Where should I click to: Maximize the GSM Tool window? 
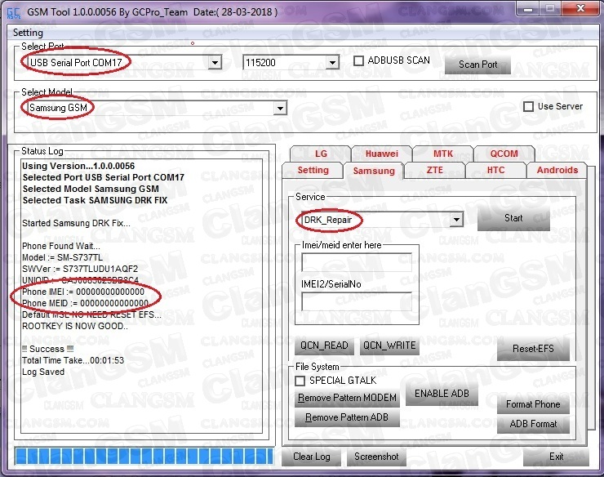point(550,8)
